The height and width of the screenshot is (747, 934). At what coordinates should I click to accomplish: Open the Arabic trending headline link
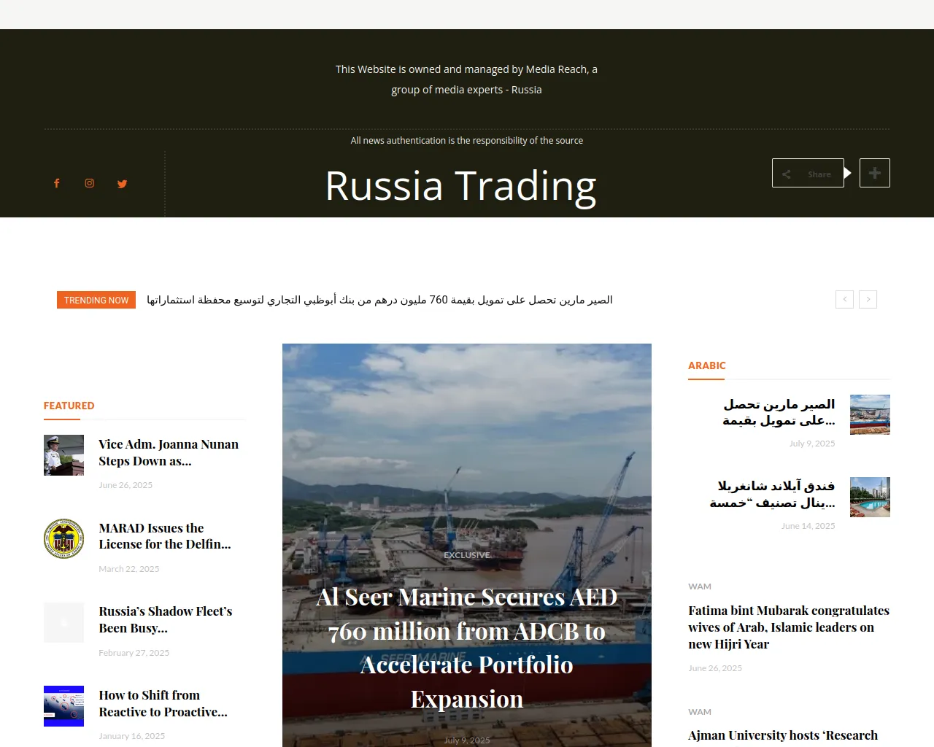(x=379, y=300)
